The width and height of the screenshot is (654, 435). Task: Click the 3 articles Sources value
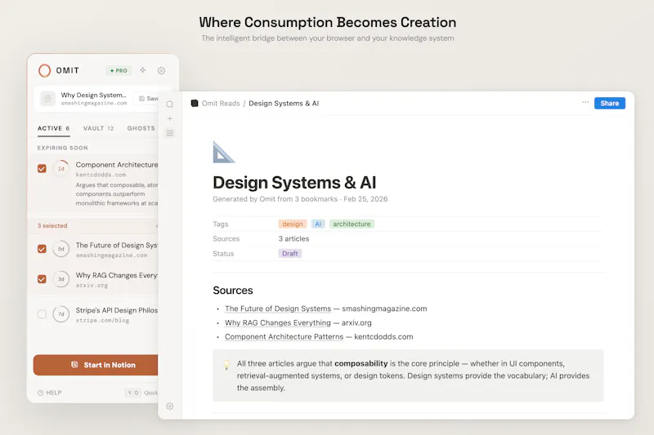[293, 238]
